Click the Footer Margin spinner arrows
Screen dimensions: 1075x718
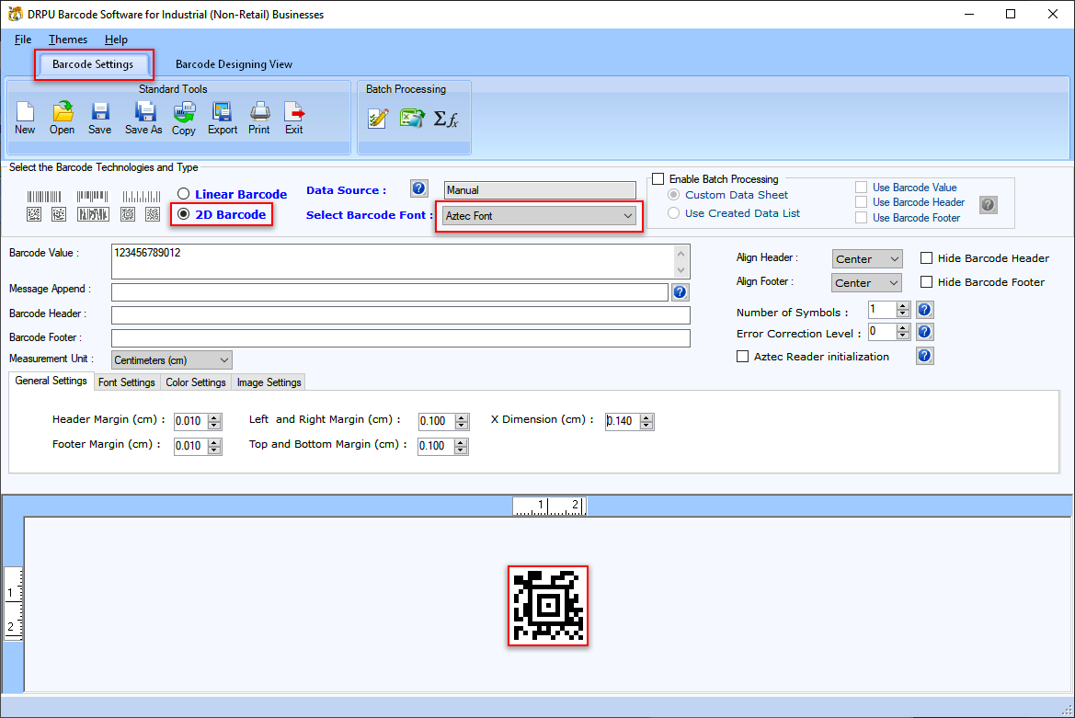[214, 446]
